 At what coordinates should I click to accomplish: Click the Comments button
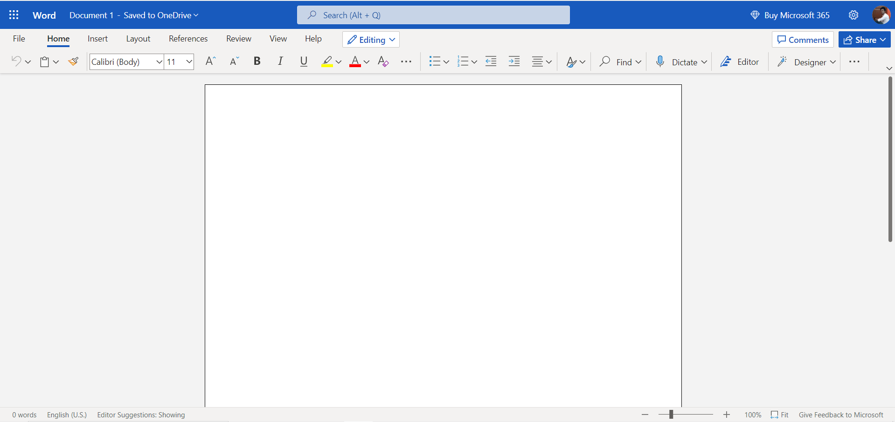pyautogui.click(x=803, y=40)
